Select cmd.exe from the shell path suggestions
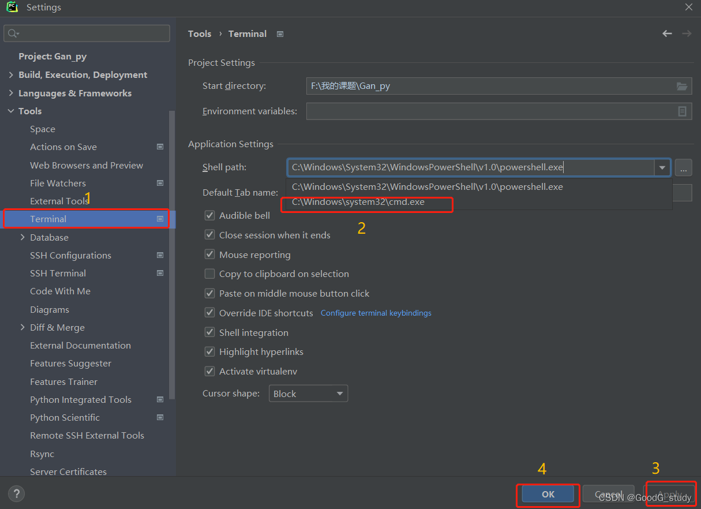 coord(366,202)
